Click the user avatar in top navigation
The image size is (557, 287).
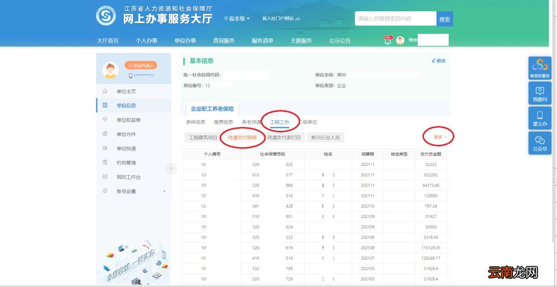400,40
